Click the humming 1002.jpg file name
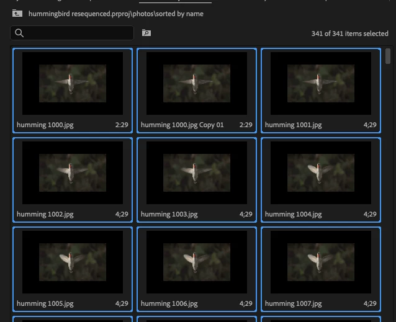This screenshot has height=322, width=396. pyautogui.click(x=45, y=215)
